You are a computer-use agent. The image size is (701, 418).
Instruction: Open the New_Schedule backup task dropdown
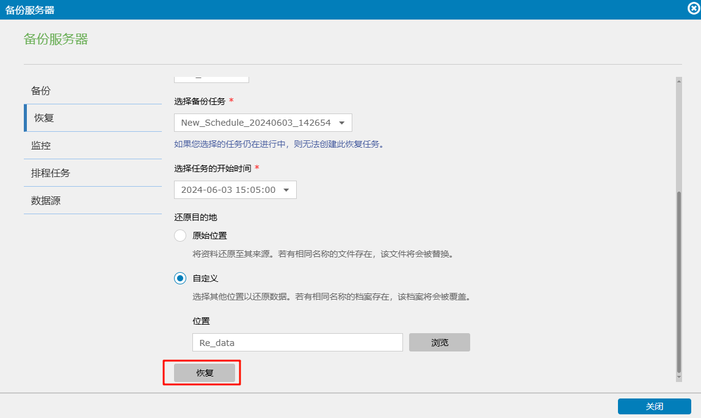(263, 123)
